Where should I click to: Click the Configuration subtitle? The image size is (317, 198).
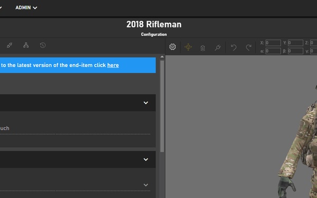[x=154, y=34]
